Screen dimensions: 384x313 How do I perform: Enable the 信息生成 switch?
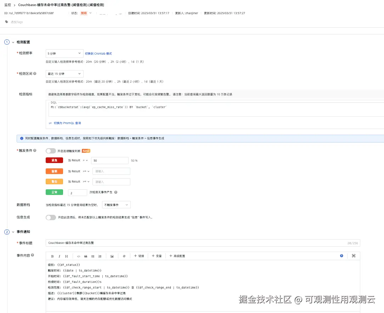tap(51, 217)
